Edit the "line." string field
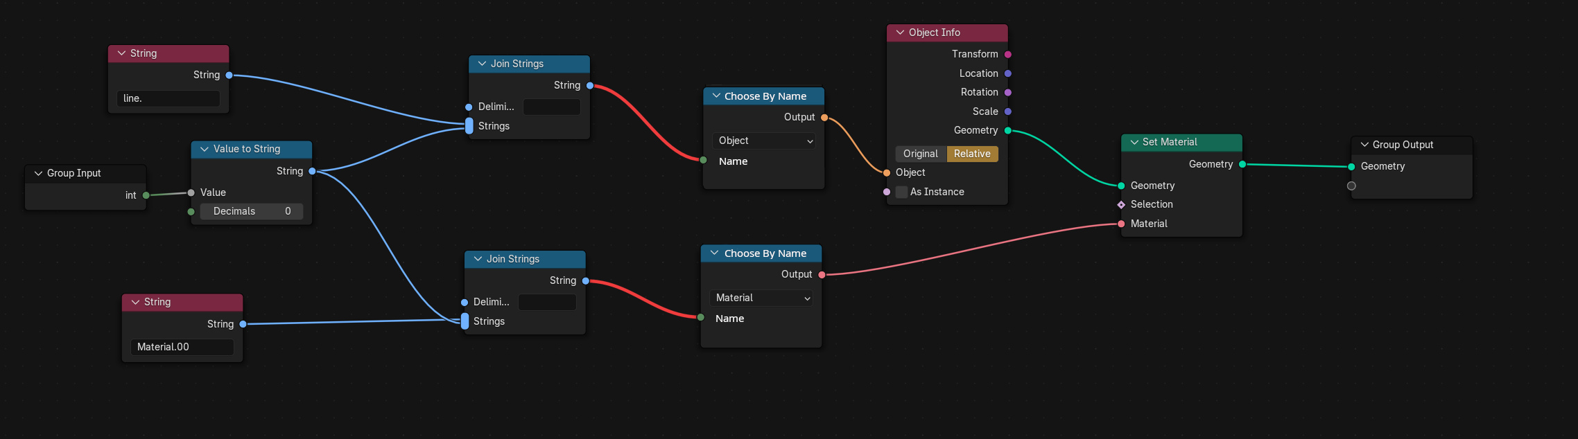 tap(168, 98)
